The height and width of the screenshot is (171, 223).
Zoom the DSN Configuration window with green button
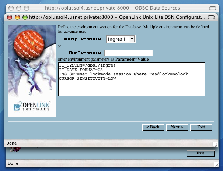[x=25, y=17]
